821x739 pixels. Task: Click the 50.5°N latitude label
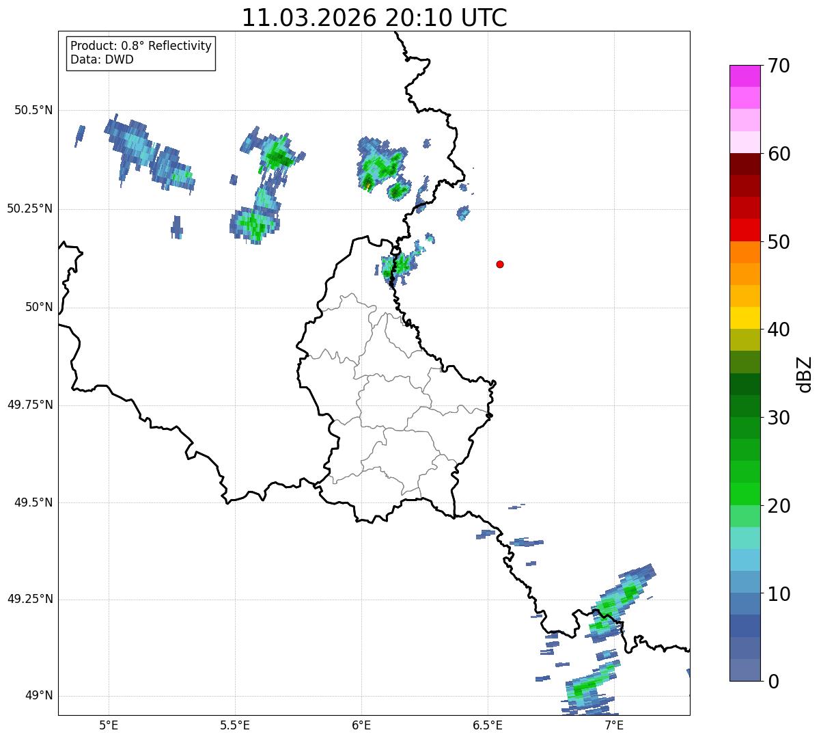coord(33,111)
